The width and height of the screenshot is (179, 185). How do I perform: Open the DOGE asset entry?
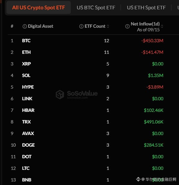pos(28,145)
